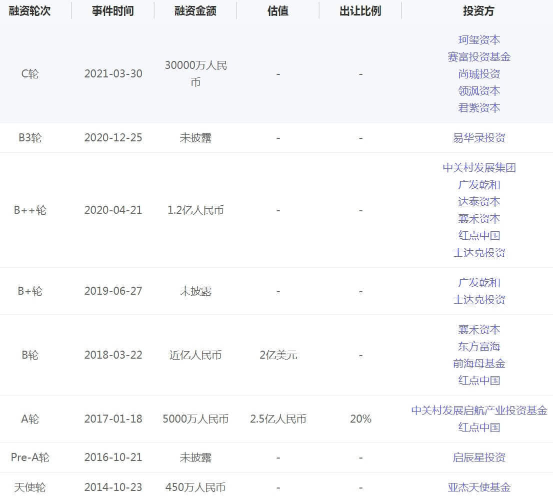Select 未披露 in the B3轮 row
The height and width of the screenshot is (499, 553).
pyautogui.click(x=195, y=138)
